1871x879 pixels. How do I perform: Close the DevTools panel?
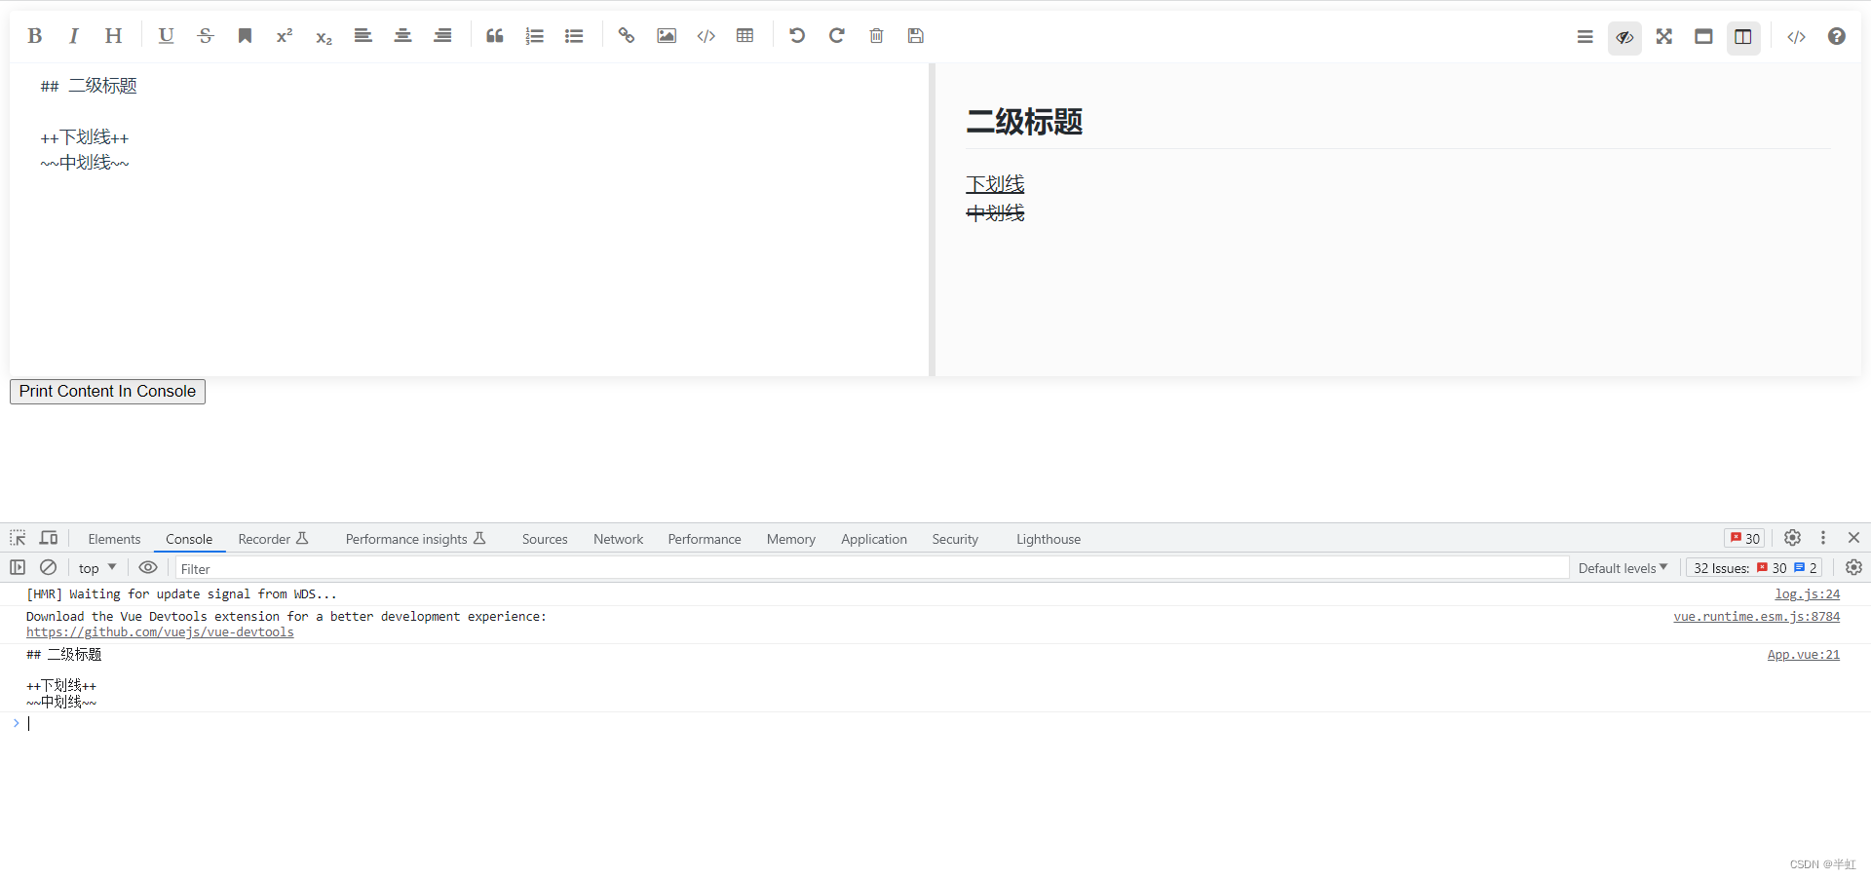coord(1853,538)
